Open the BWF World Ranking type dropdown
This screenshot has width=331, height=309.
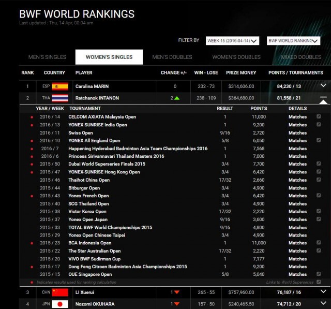[293, 41]
